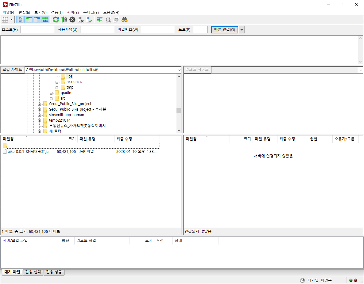
Task: Sort local files by 파일 유형 column
Action: click(x=96, y=139)
